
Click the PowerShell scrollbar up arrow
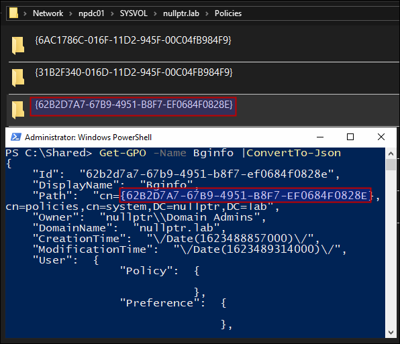[391, 154]
